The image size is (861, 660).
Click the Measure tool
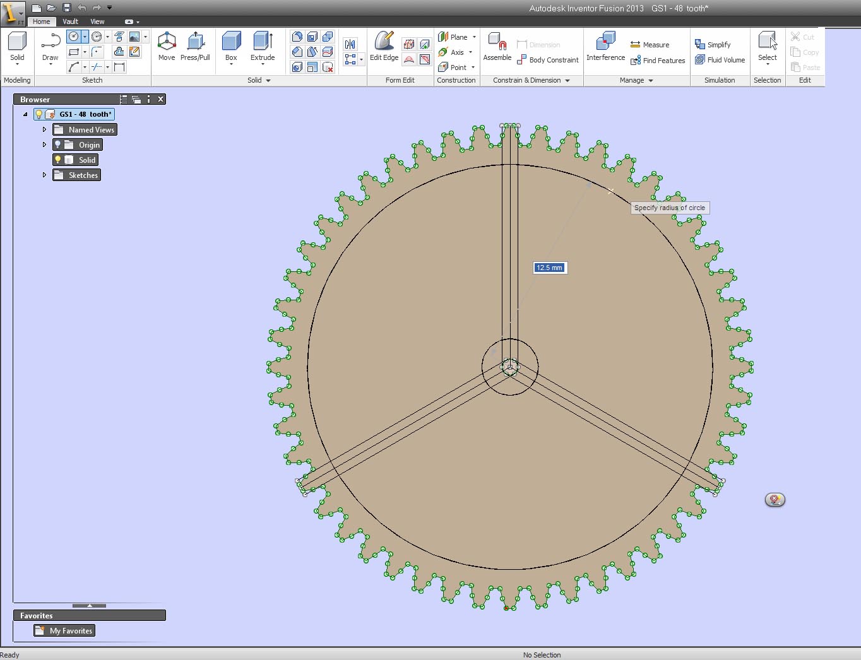point(650,45)
